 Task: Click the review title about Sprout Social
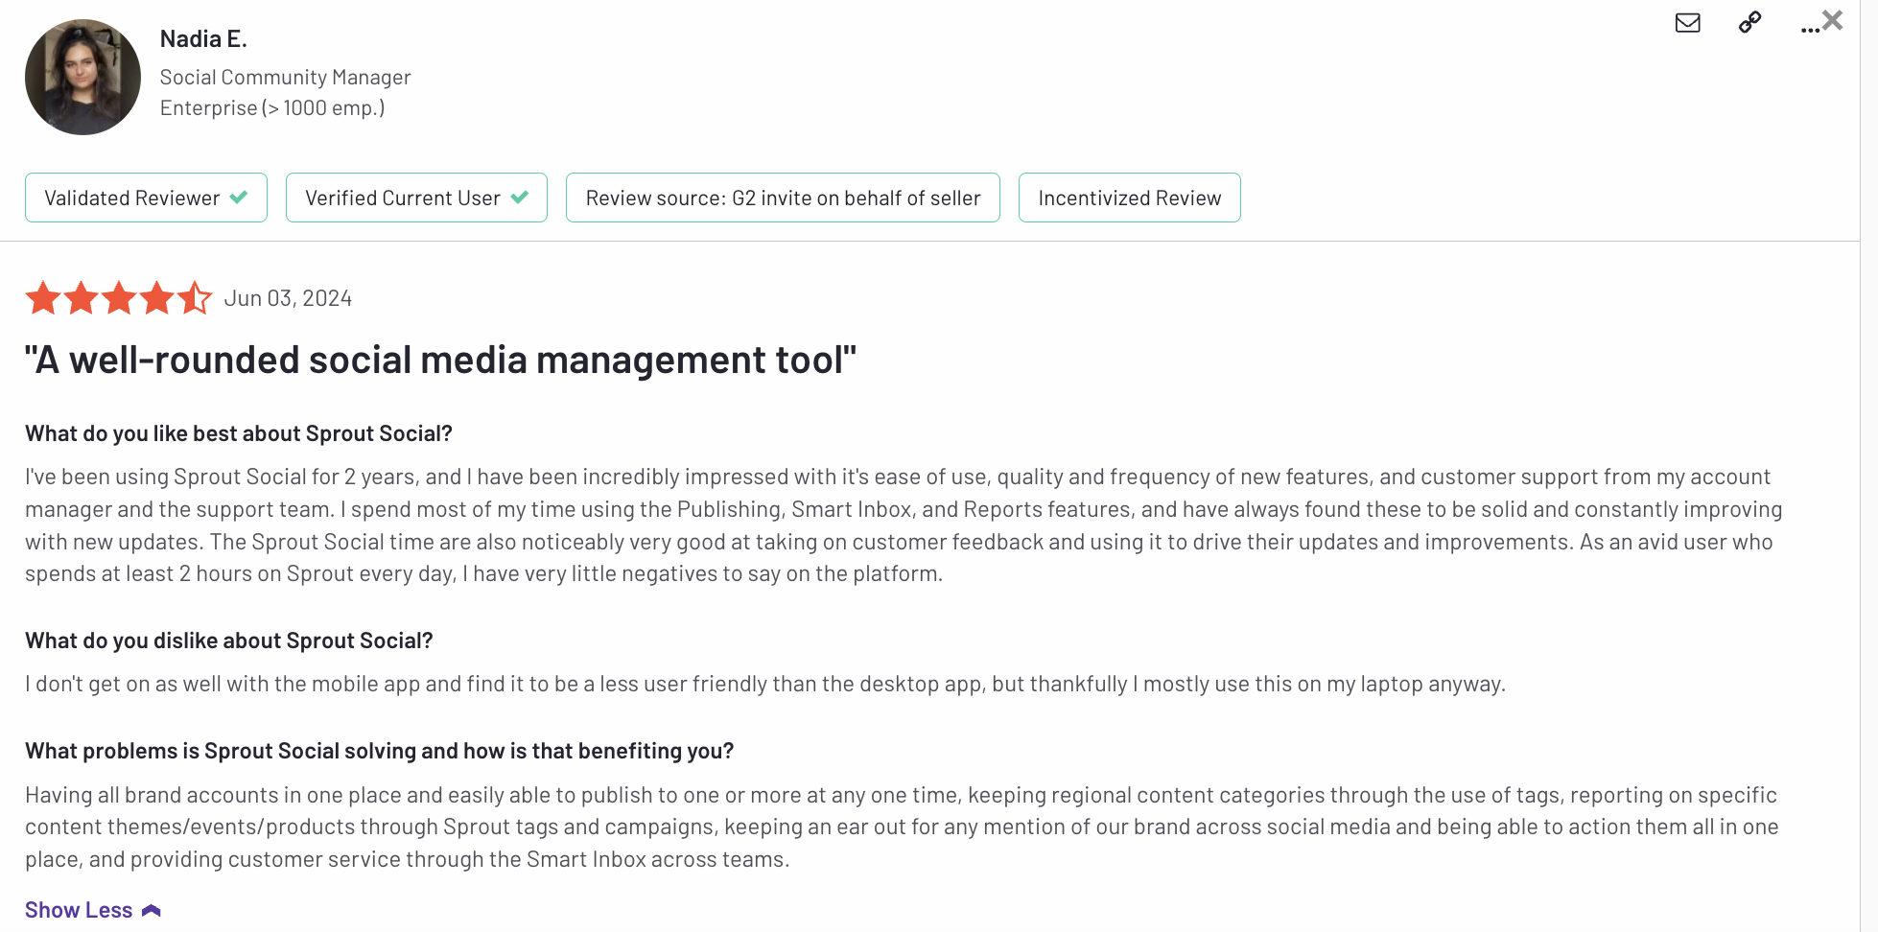(440, 360)
